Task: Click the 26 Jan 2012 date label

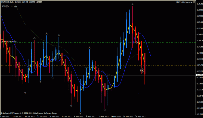Action: (54, 117)
